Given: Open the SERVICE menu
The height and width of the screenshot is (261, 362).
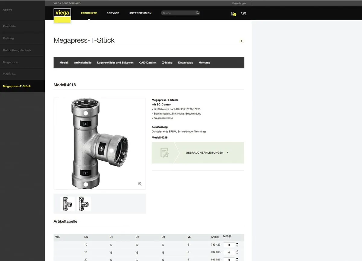Looking at the screenshot, I should [x=113, y=13].
